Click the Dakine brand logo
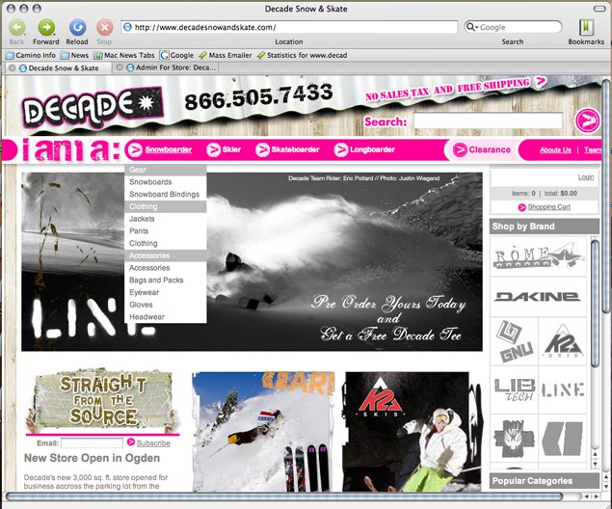The image size is (612, 509). 538,297
